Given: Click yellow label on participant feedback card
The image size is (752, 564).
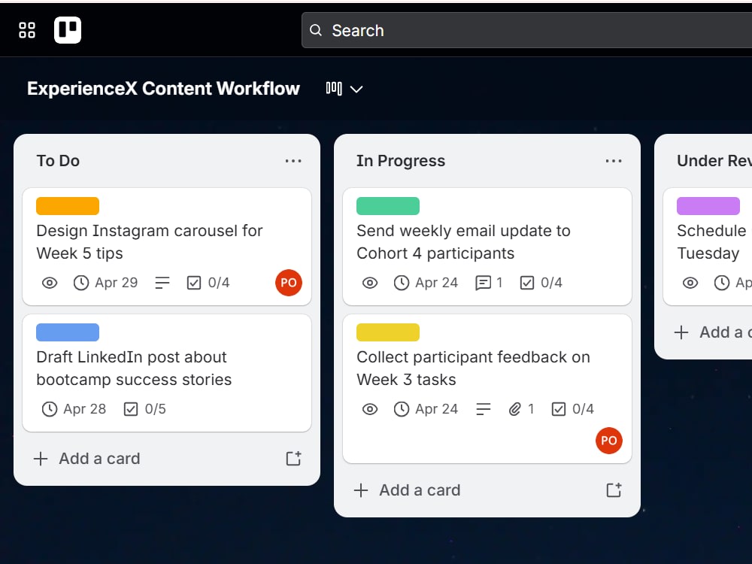Looking at the screenshot, I should 388,332.
